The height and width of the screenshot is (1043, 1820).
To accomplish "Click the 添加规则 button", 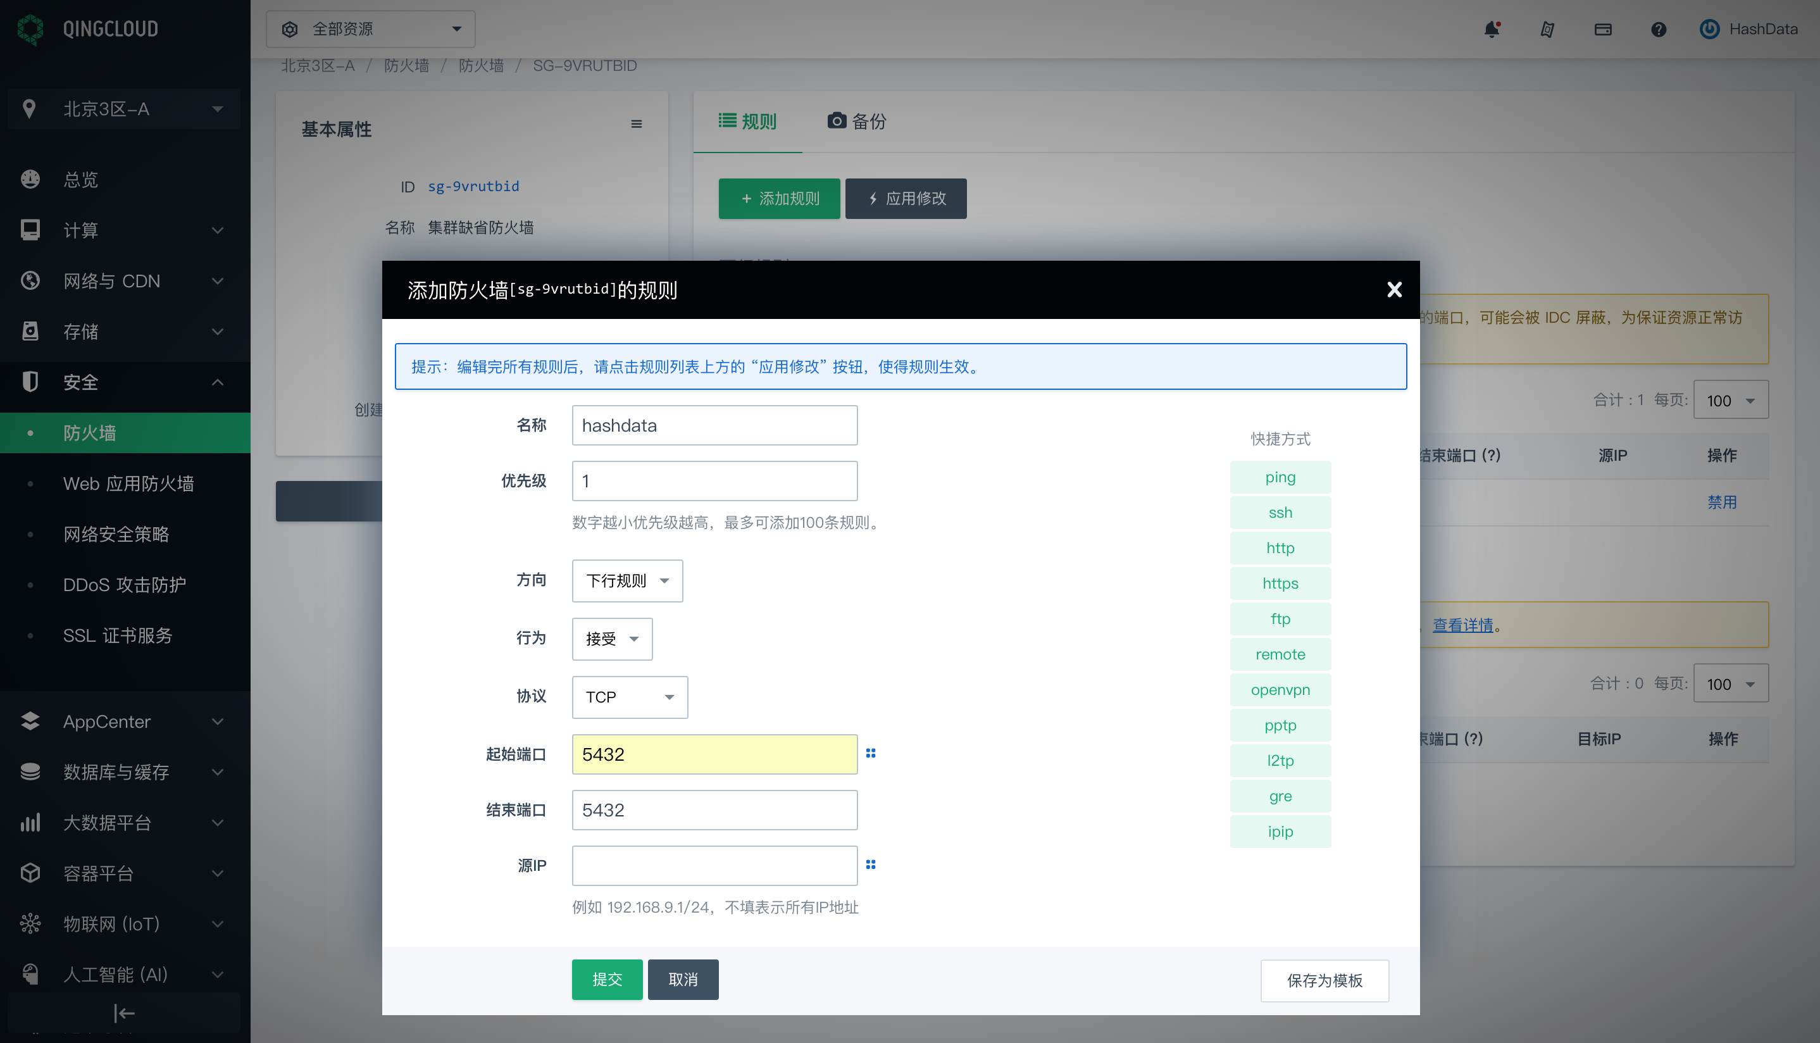I will [779, 199].
